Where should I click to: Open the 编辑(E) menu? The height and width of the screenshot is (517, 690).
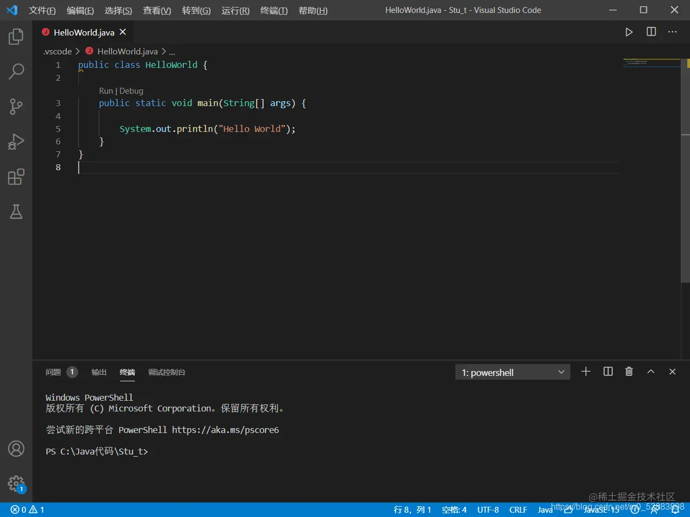tap(80, 10)
